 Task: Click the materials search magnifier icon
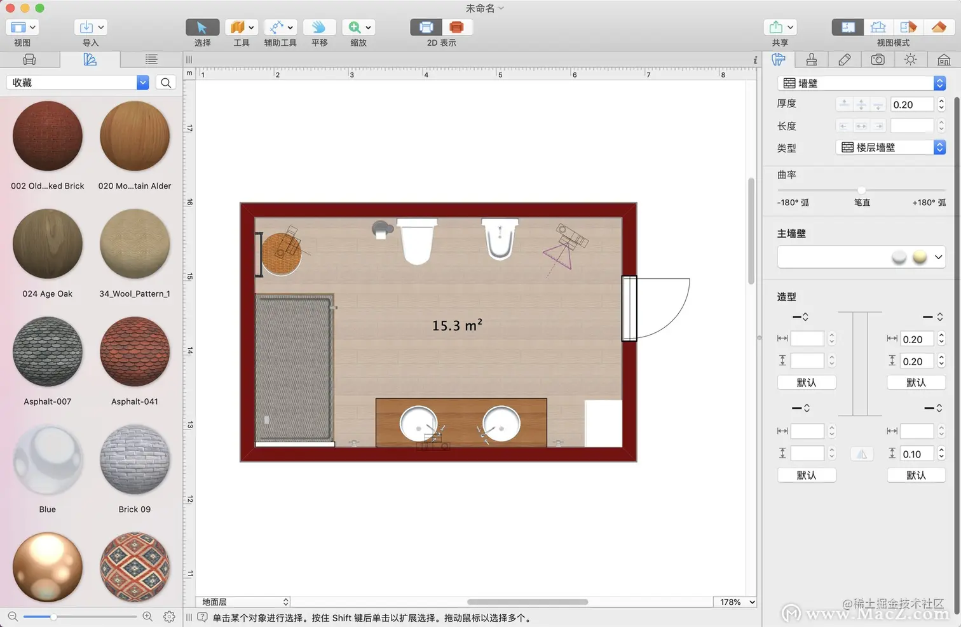tap(166, 83)
